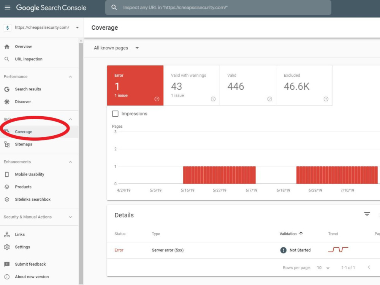Click the '1-1 of 1' pagination text
The image size is (380, 285).
348,268
